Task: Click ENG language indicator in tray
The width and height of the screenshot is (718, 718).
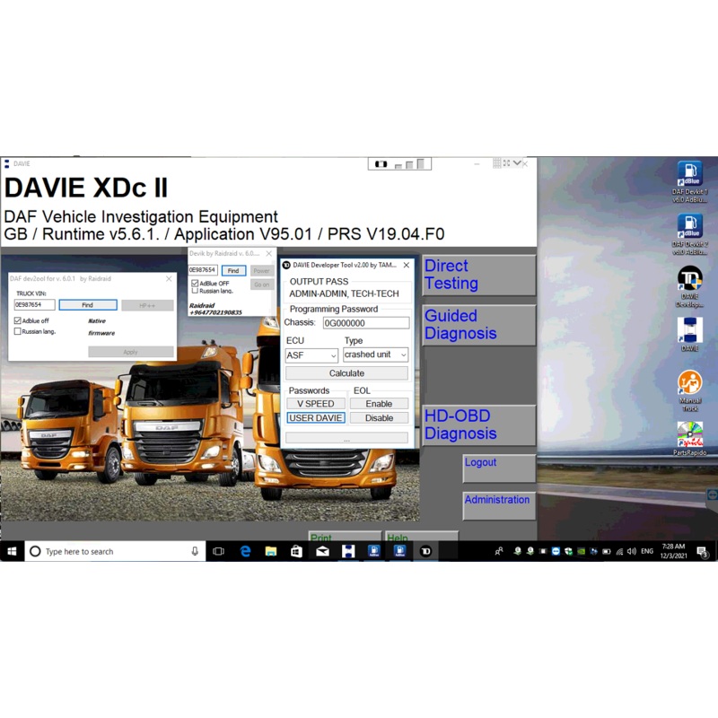Action: pos(647,551)
